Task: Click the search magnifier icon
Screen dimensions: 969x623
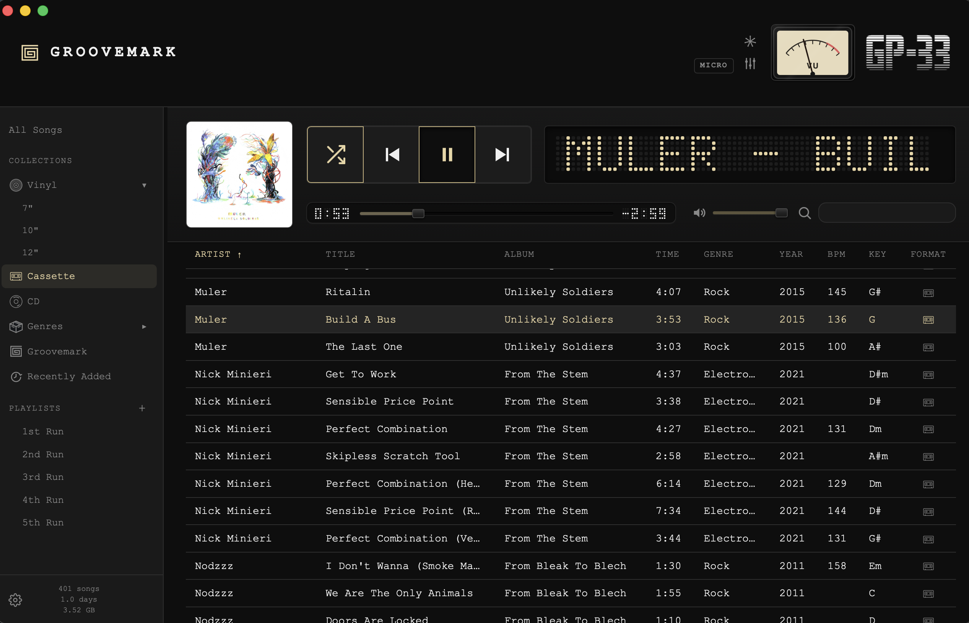Action: pos(805,213)
